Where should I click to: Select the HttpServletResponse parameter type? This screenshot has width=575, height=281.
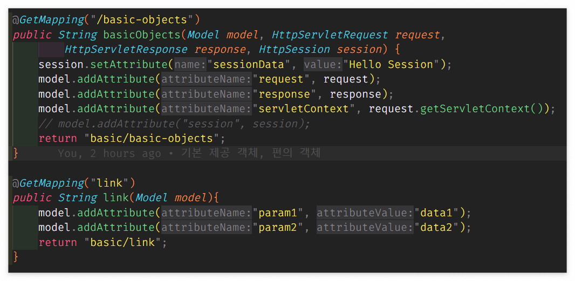126,50
